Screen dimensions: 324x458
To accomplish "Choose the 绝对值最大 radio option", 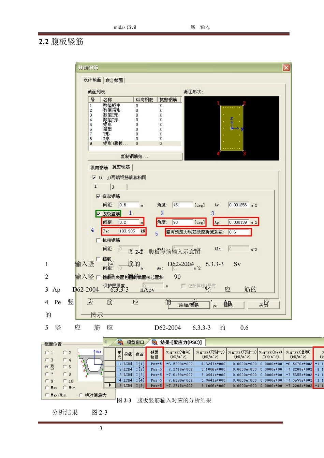I will pyautogui.click(x=81, y=395).
